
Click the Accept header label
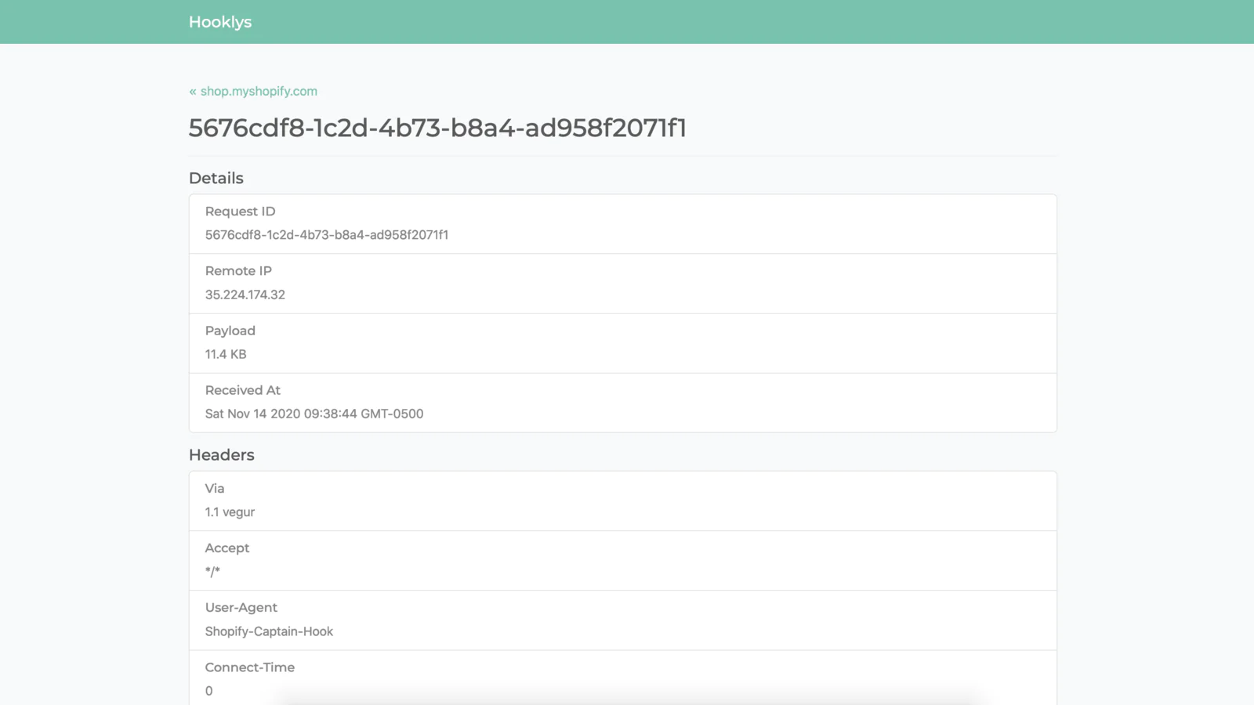(x=227, y=548)
